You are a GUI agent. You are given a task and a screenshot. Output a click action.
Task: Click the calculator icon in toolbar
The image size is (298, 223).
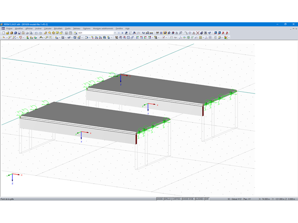pyautogui.click(x=66, y=33)
